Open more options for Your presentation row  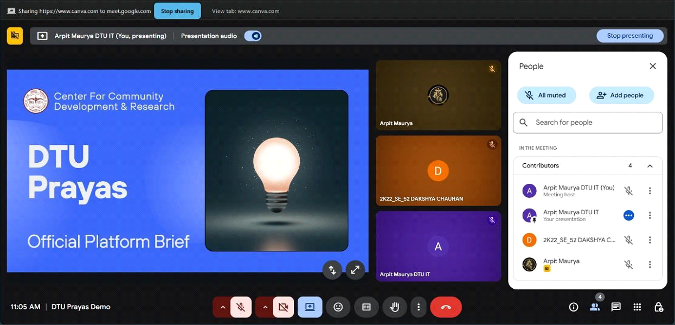pyautogui.click(x=650, y=215)
